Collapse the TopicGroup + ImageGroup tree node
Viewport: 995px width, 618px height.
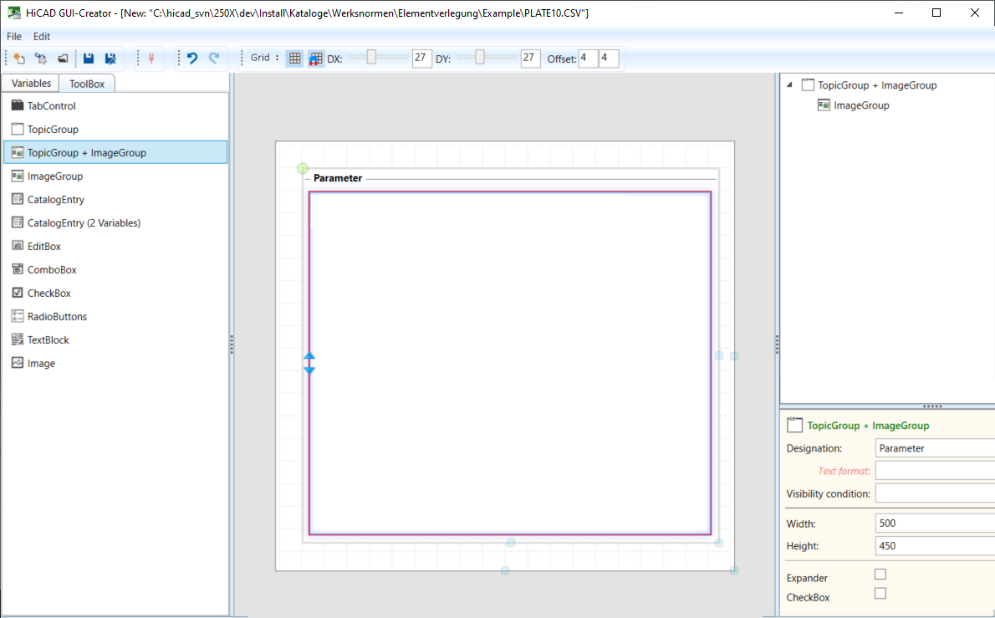pos(790,85)
